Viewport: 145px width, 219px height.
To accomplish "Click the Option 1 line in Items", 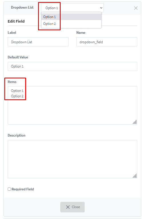I will point(17,91).
